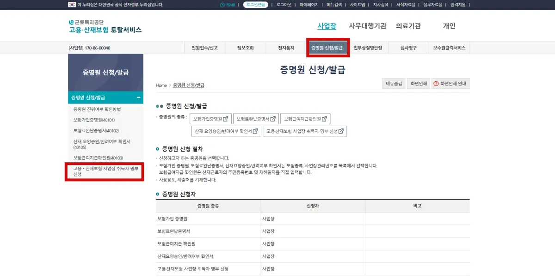Open 원격지원 link
Screen dimensions: 555x280
coord(458,5)
